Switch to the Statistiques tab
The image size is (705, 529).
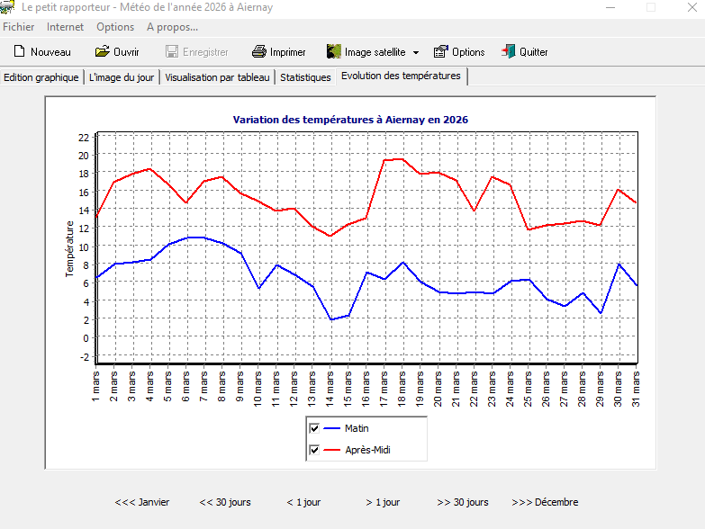305,77
